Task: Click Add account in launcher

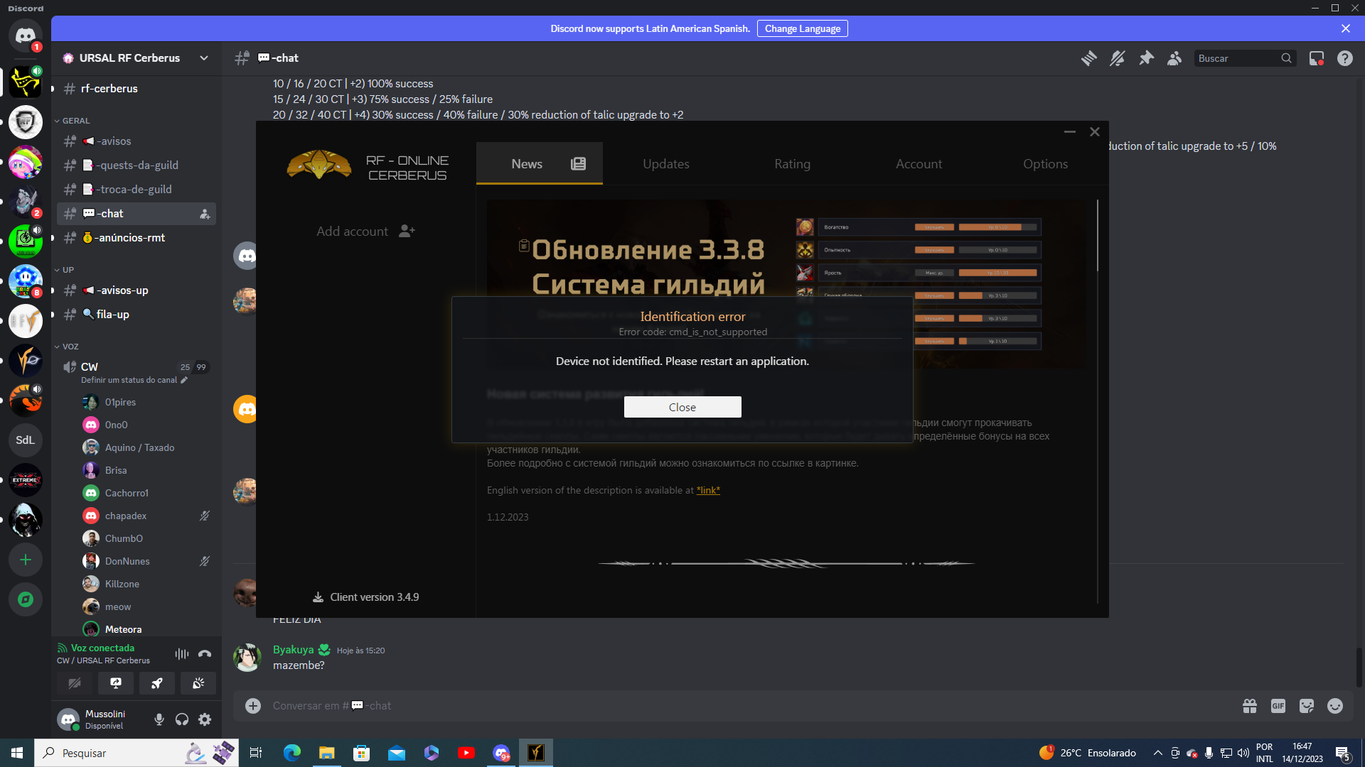Action: coord(365,232)
